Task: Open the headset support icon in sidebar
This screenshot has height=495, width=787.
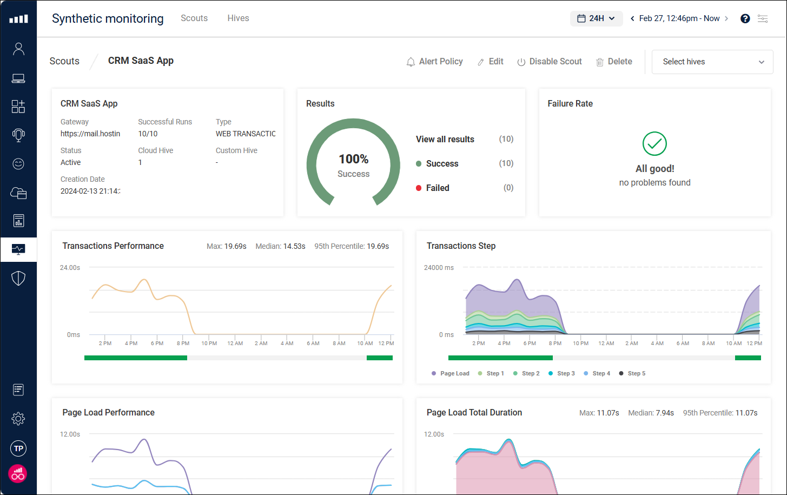Action: pos(18,135)
